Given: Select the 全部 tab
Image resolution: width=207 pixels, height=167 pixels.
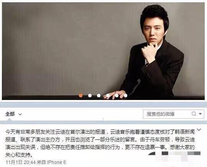Looking at the screenshot, I should pyautogui.click(x=10, y=114).
